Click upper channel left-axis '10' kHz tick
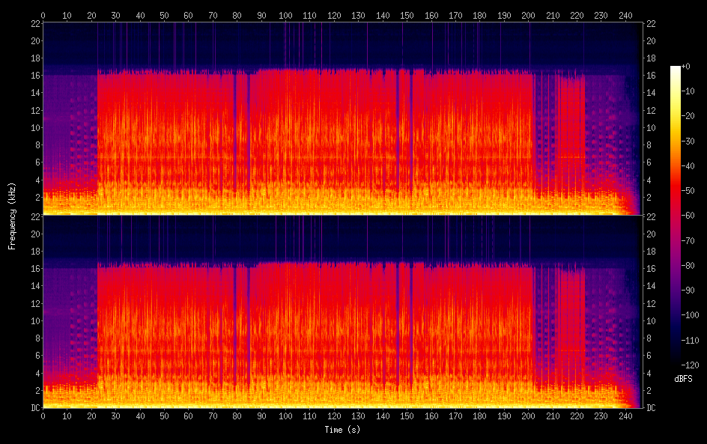The height and width of the screenshot is (444, 707). [36, 127]
